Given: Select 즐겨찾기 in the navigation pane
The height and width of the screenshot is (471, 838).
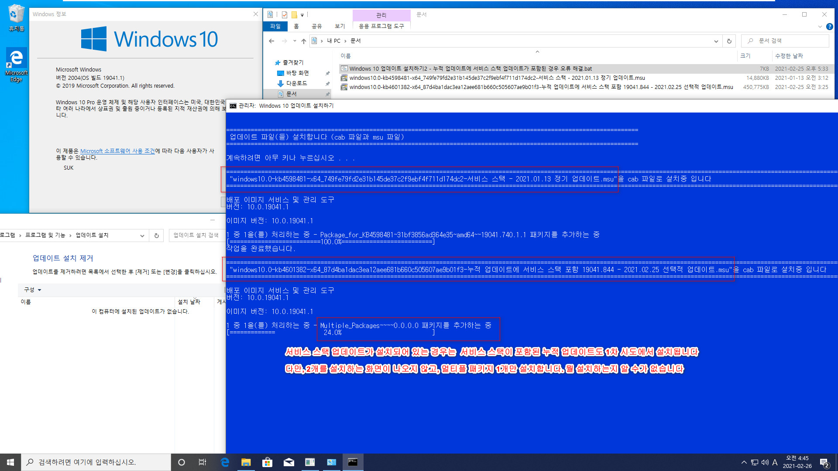Looking at the screenshot, I should (x=292, y=62).
